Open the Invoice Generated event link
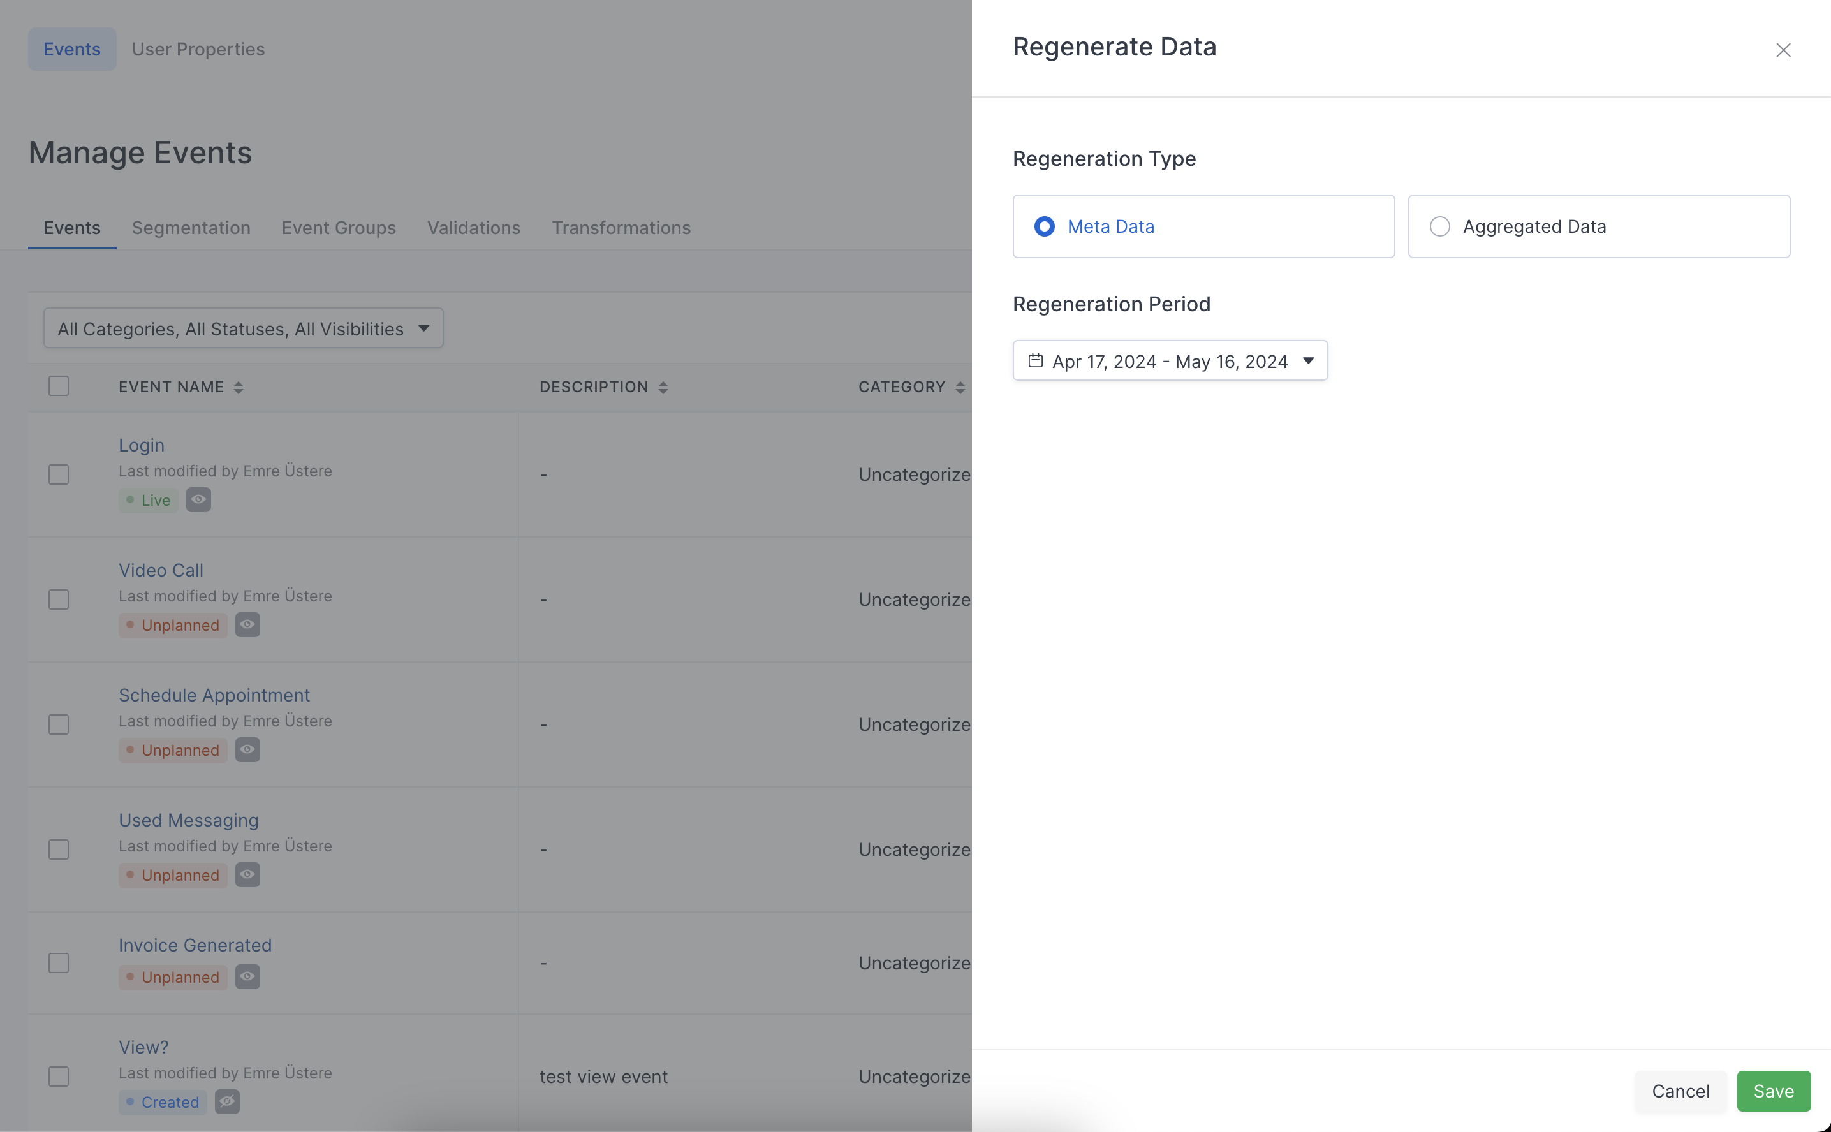The width and height of the screenshot is (1831, 1132). pyautogui.click(x=195, y=945)
